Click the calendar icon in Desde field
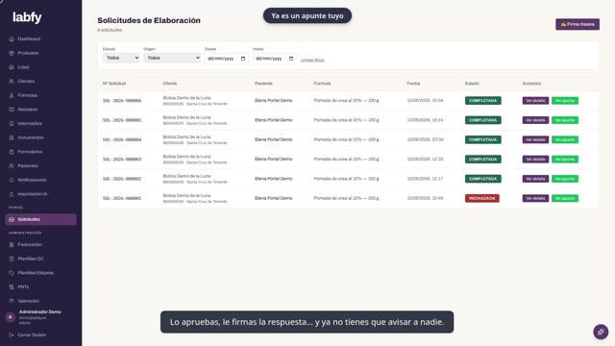Viewport: 615px width, 346px height. (243, 59)
